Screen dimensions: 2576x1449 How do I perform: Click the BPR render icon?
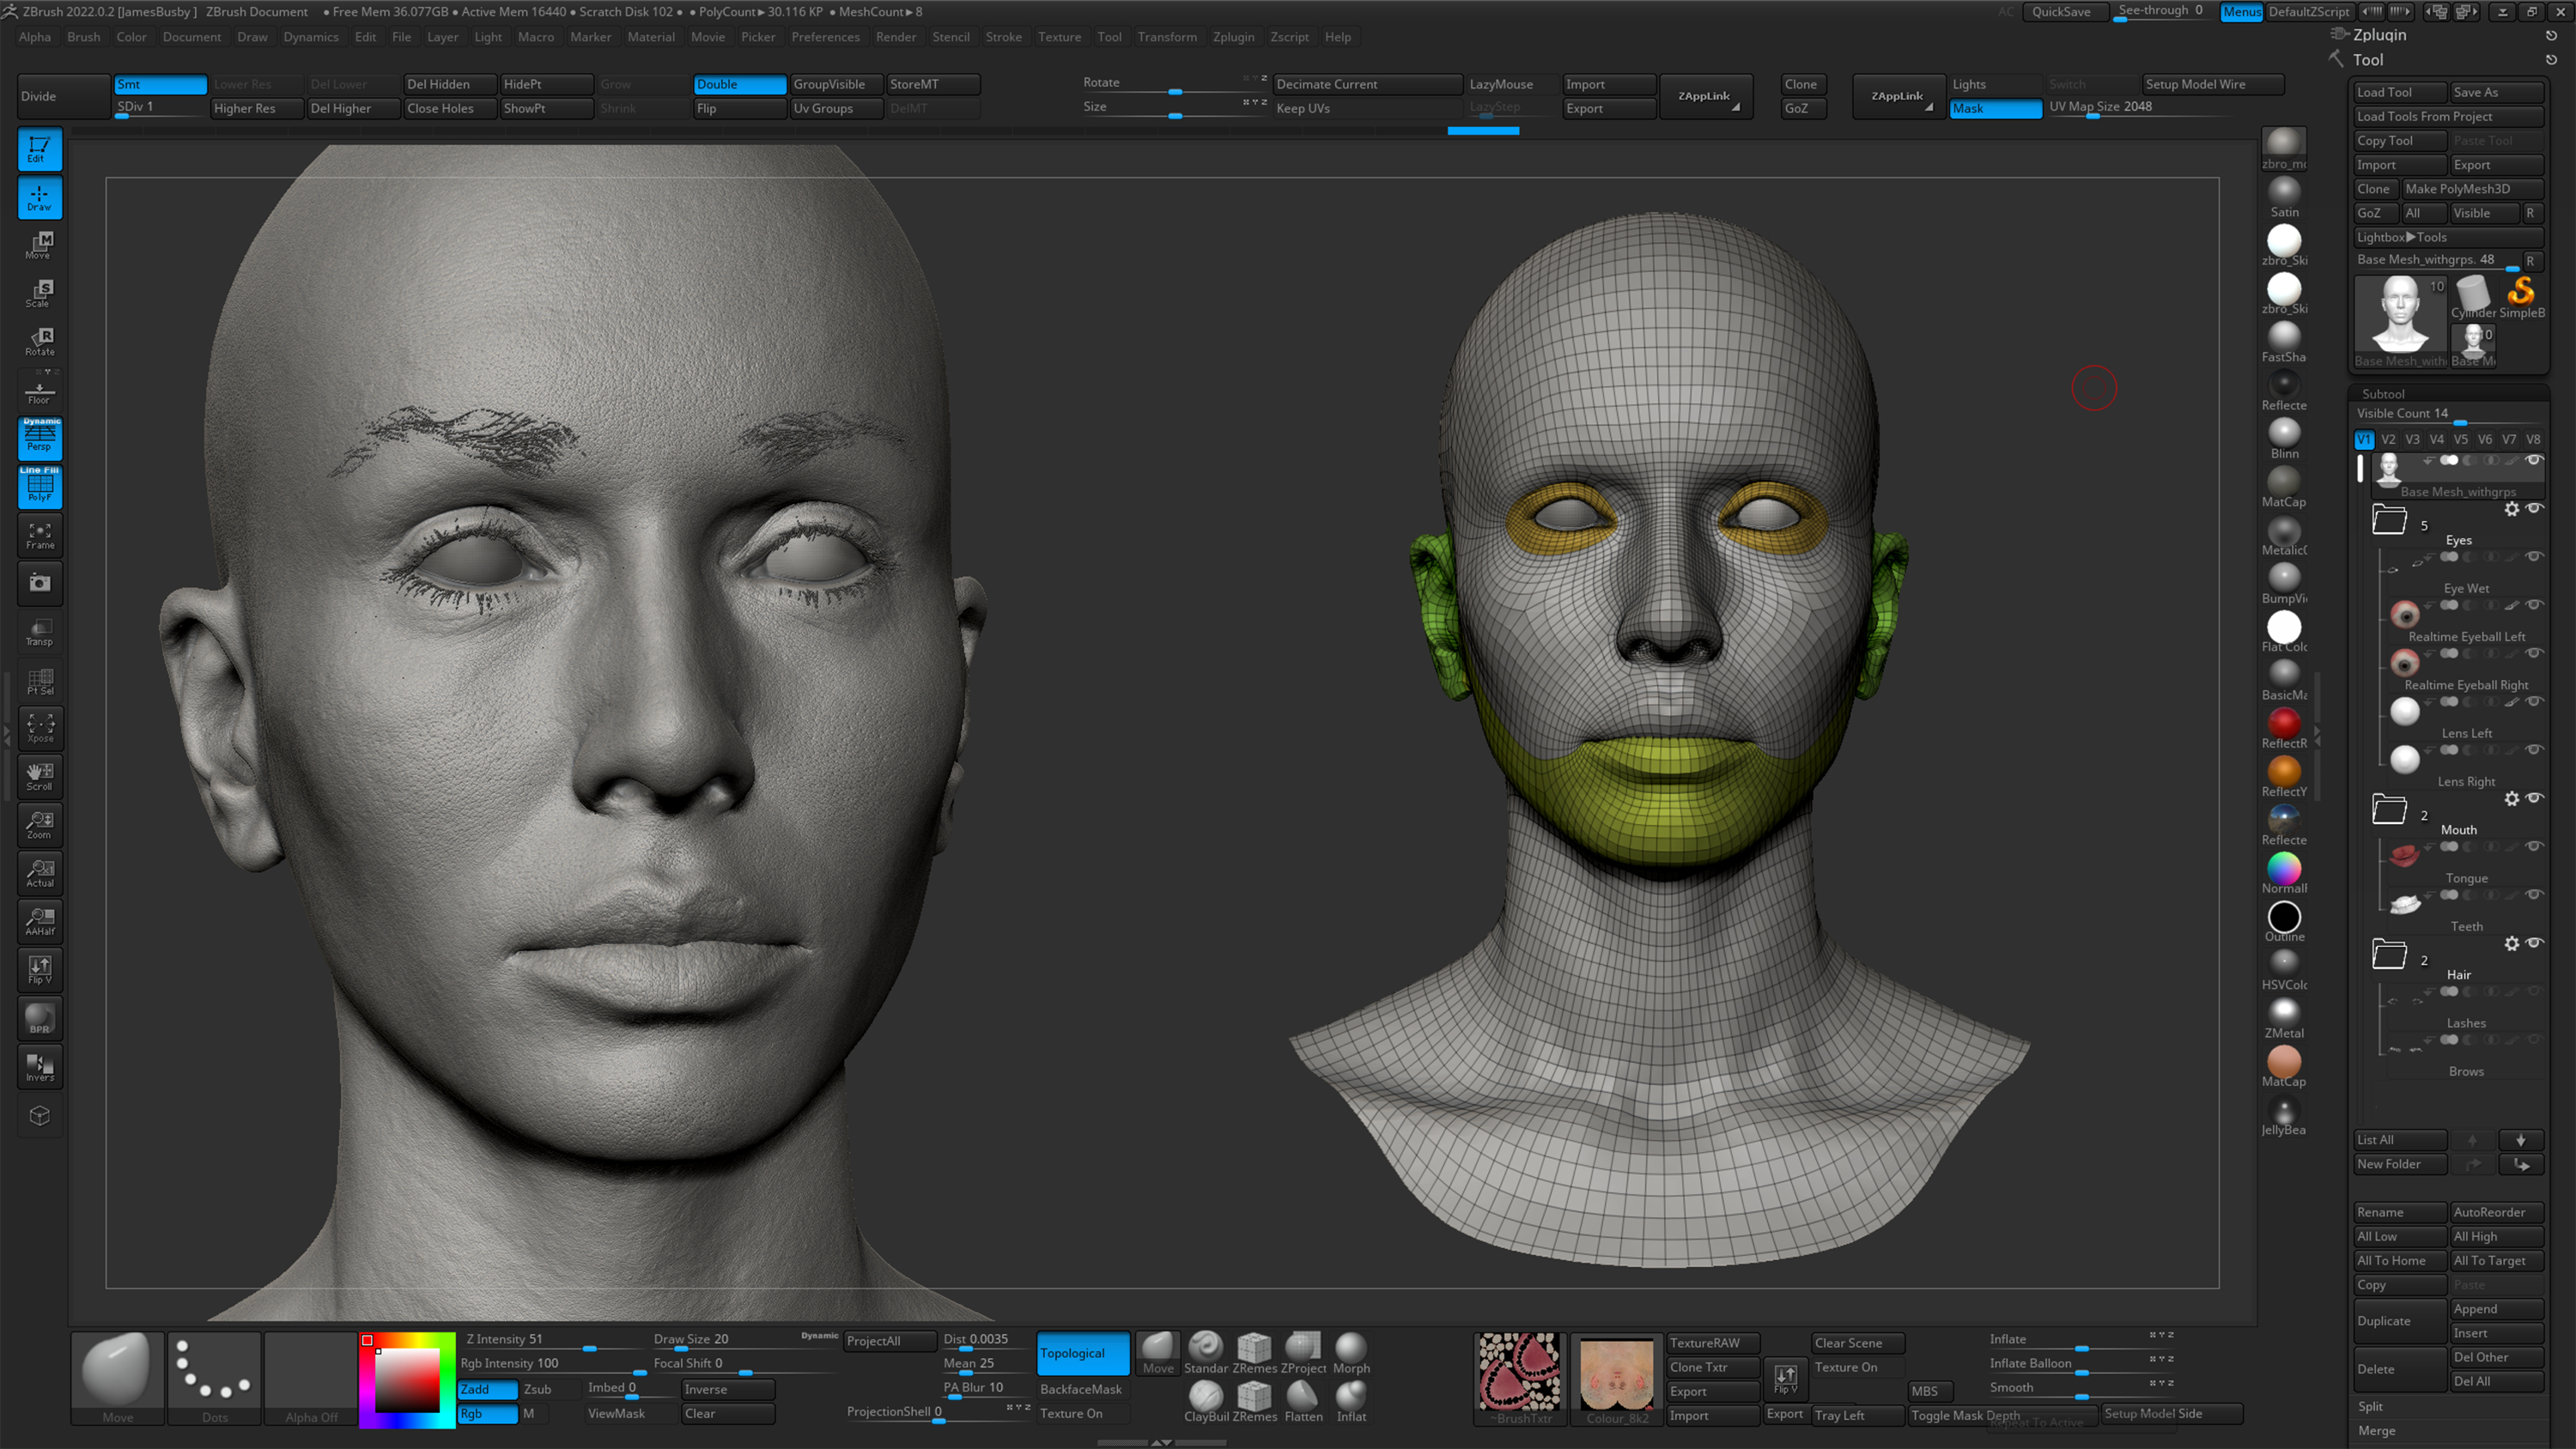point(39,1018)
